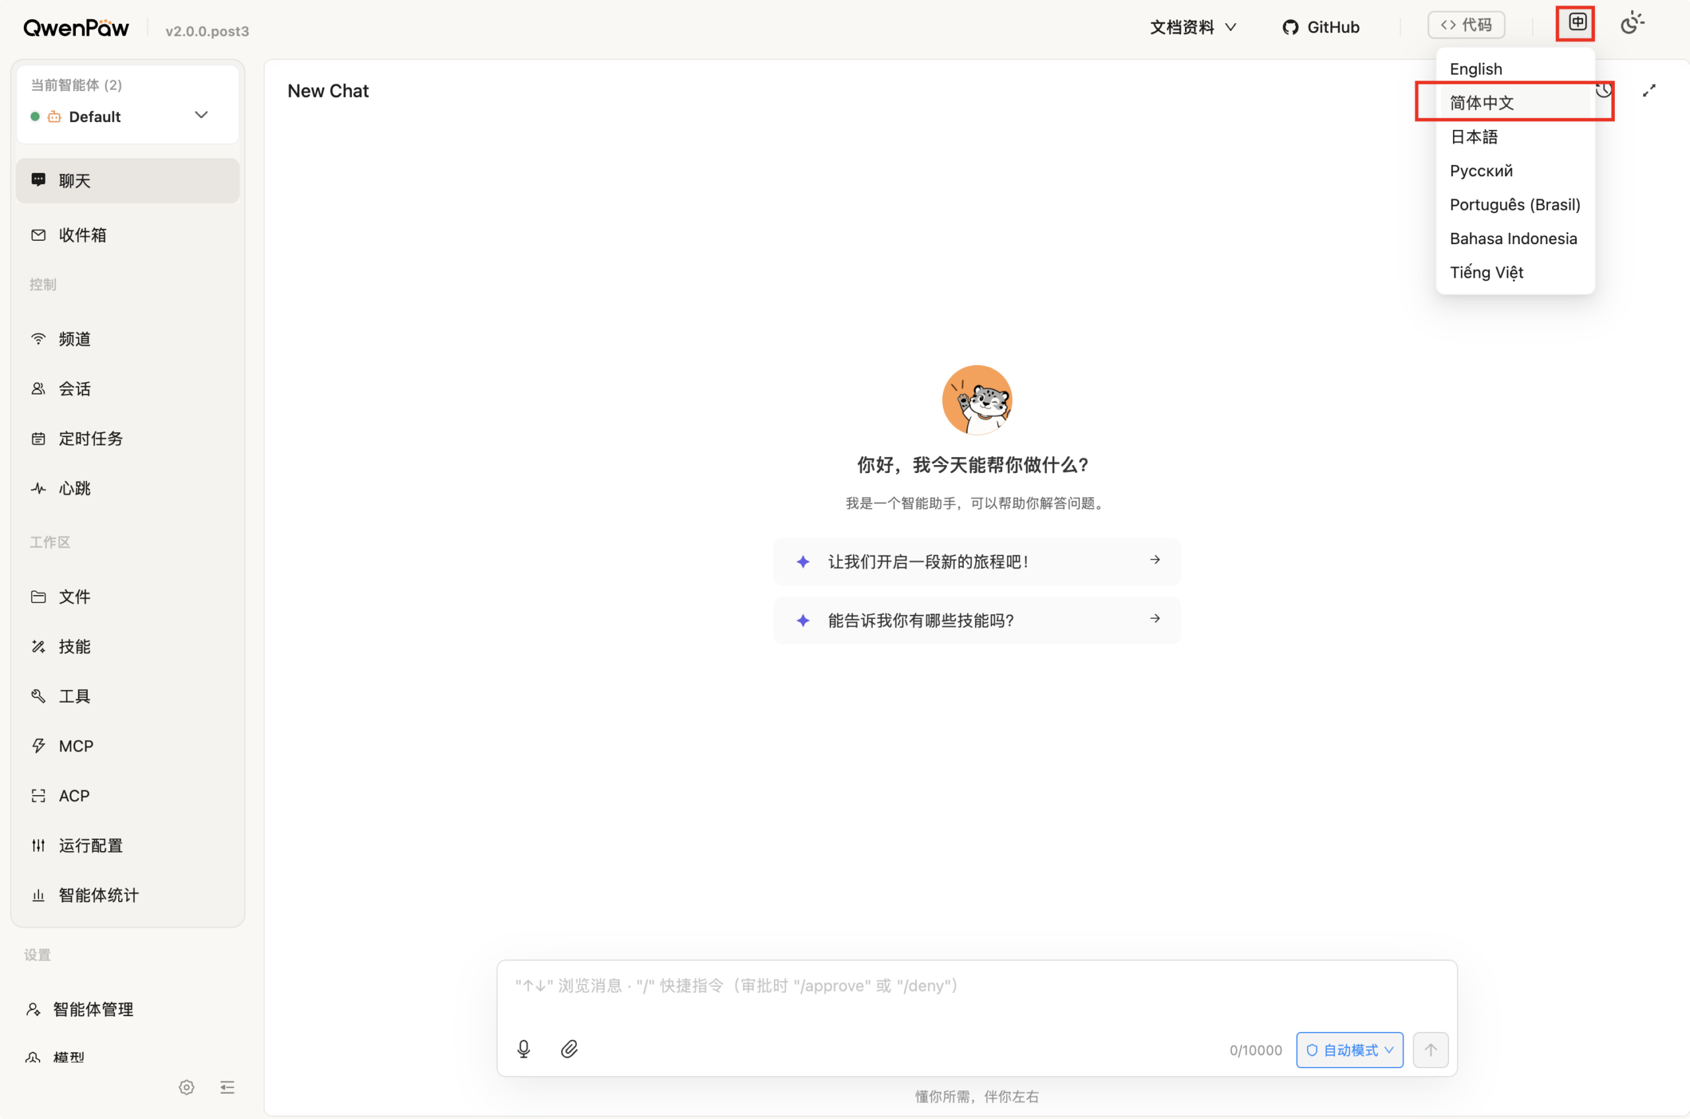Expand chat to fullscreen icon
Image resolution: width=1690 pixels, height=1119 pixels.
coord(1648,90)
